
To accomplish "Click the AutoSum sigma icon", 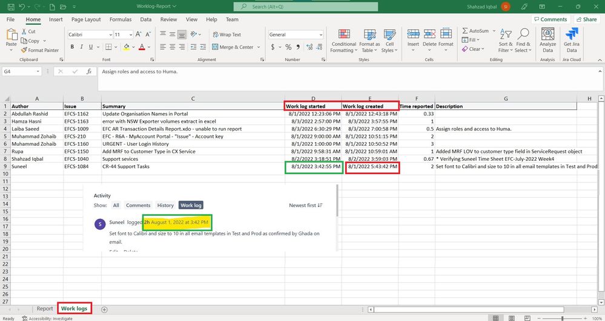I will coord(465,31).
